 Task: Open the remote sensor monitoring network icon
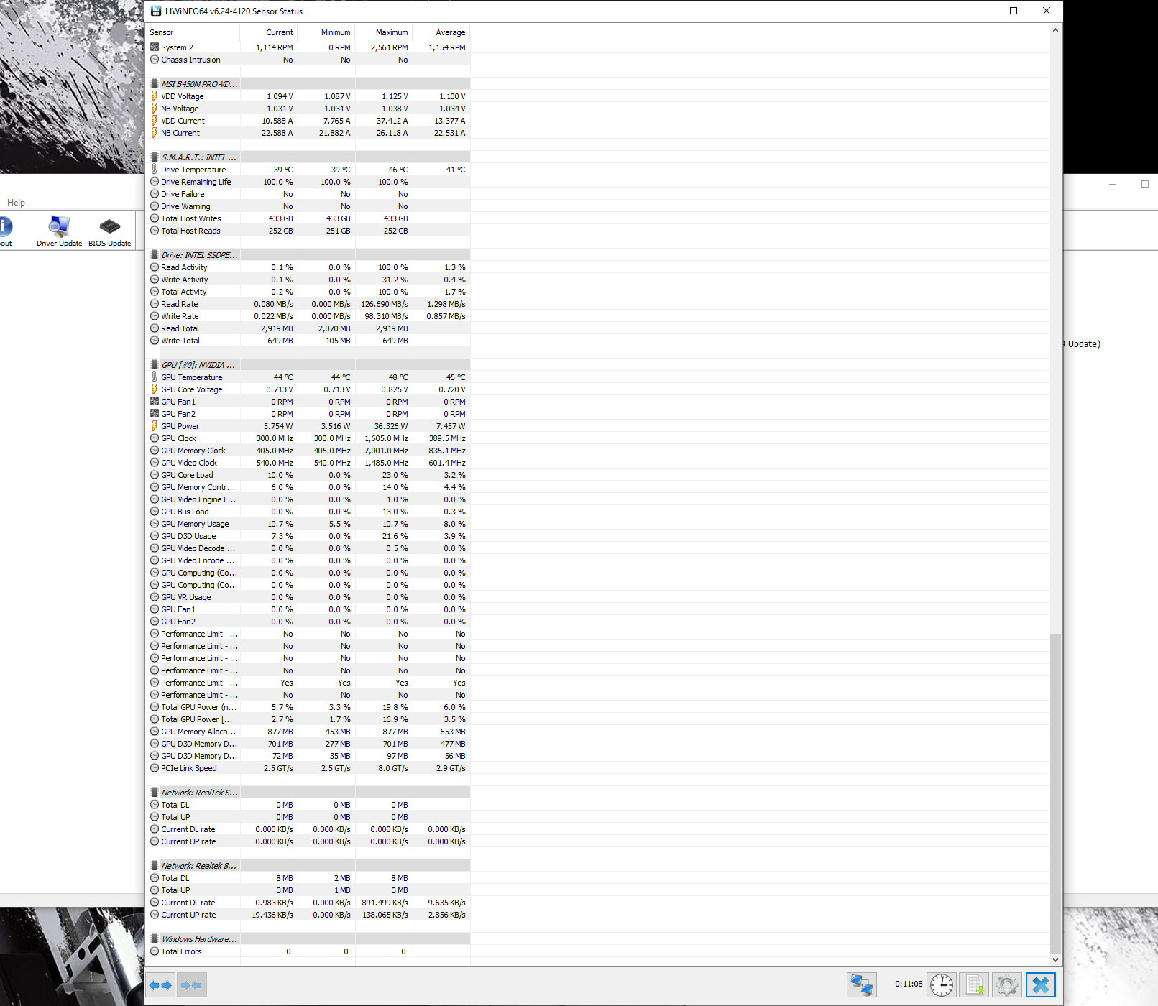pyautogui.click(x=861, y=984)
